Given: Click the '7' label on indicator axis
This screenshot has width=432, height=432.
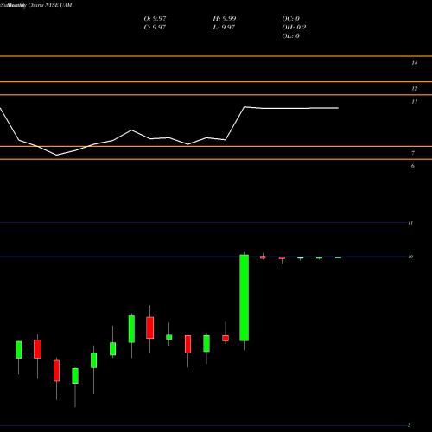Looking at the screenshot, I should [x=413, y=153].
